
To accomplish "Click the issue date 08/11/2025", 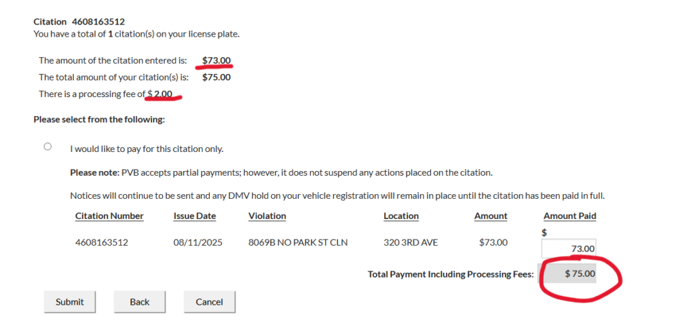I will point(198,242).
